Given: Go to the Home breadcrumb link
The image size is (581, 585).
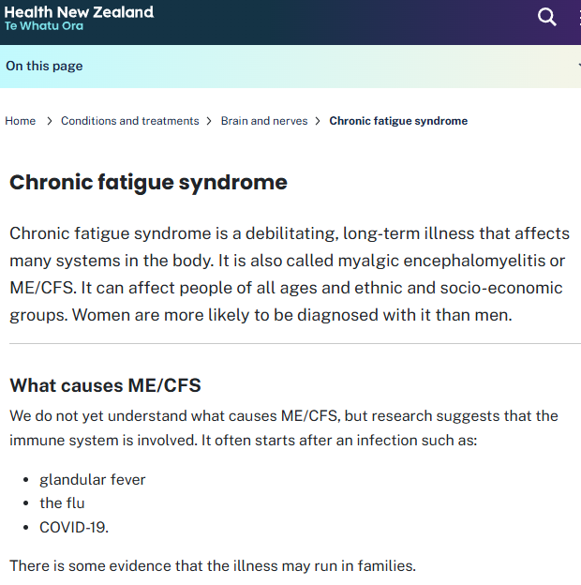Looking at the screenshot, I should (20, 121).
